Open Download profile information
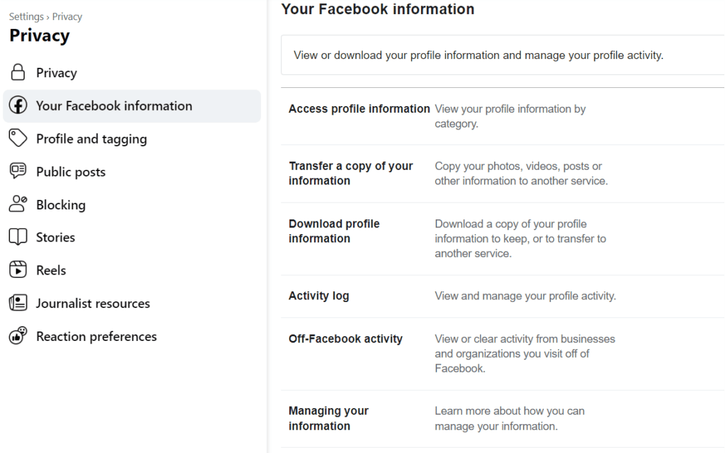This screenshot has width=725, height=453. pyautogui.click(x=334, y=231)
